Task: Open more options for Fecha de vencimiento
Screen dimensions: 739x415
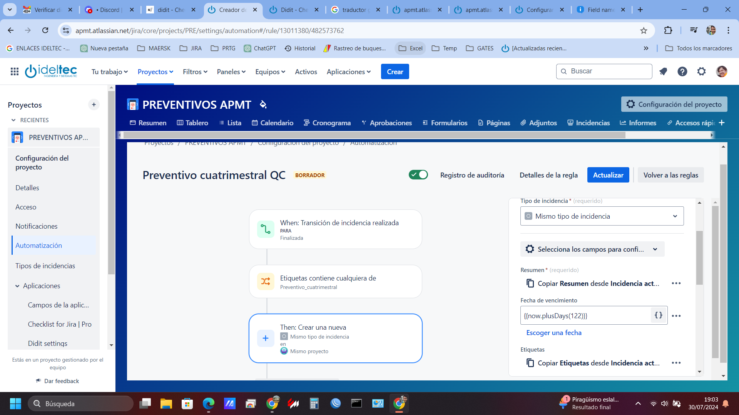Action: tap(676, 316)
